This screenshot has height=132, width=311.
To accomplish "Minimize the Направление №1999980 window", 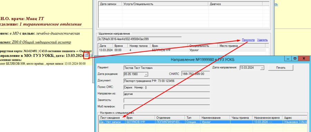I will tap(288, 59).
